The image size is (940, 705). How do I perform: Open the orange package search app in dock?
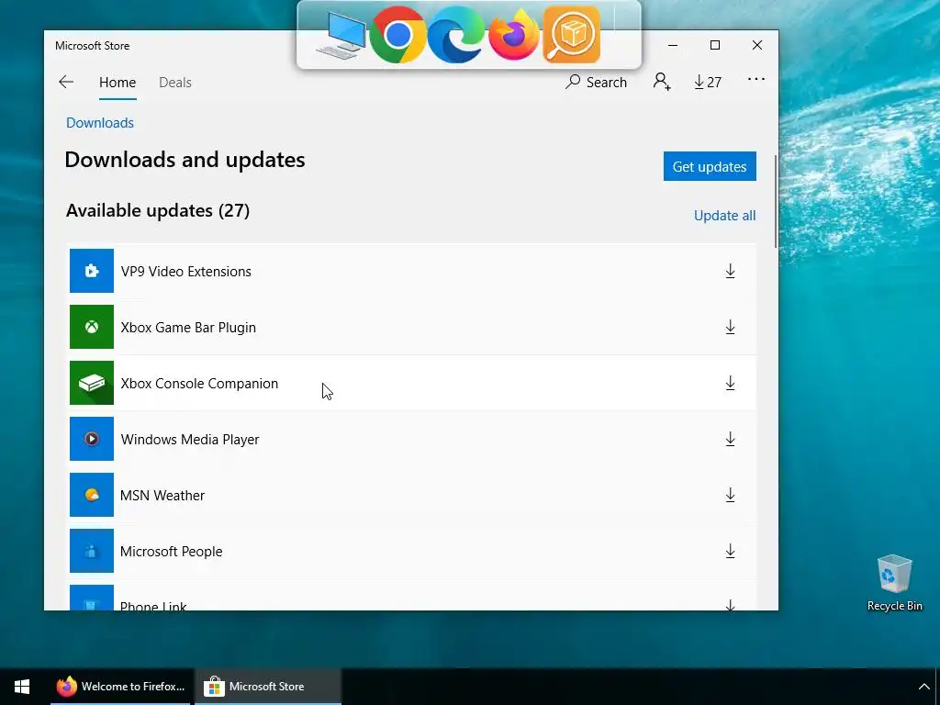(571, 35)
